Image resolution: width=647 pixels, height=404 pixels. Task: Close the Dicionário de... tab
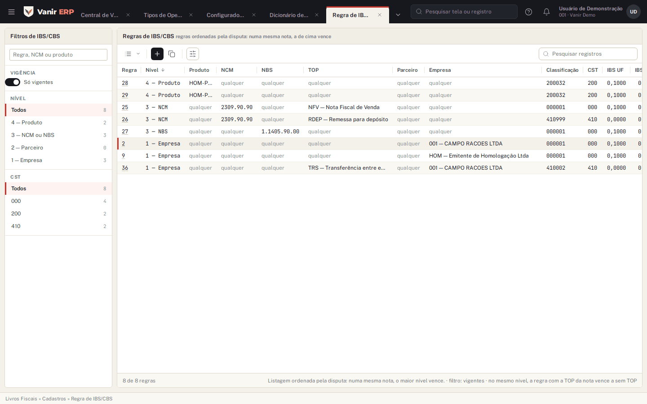[x=317, y=15]
